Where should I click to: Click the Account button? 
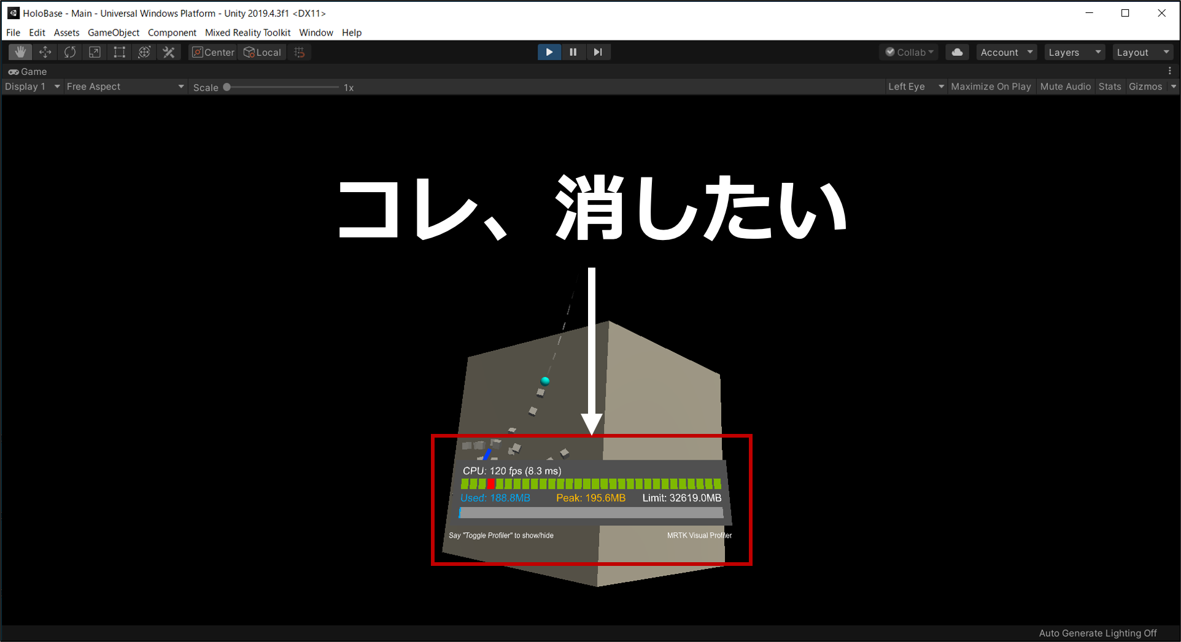pyautogui.click(x=1006, y=52)
